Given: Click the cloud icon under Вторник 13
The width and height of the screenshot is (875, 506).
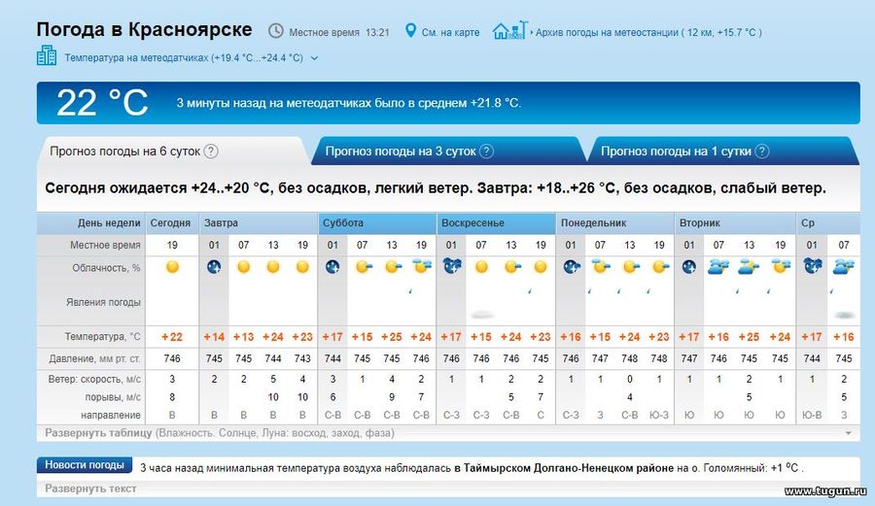Looking at the screenshot, I should coord(749,267).
